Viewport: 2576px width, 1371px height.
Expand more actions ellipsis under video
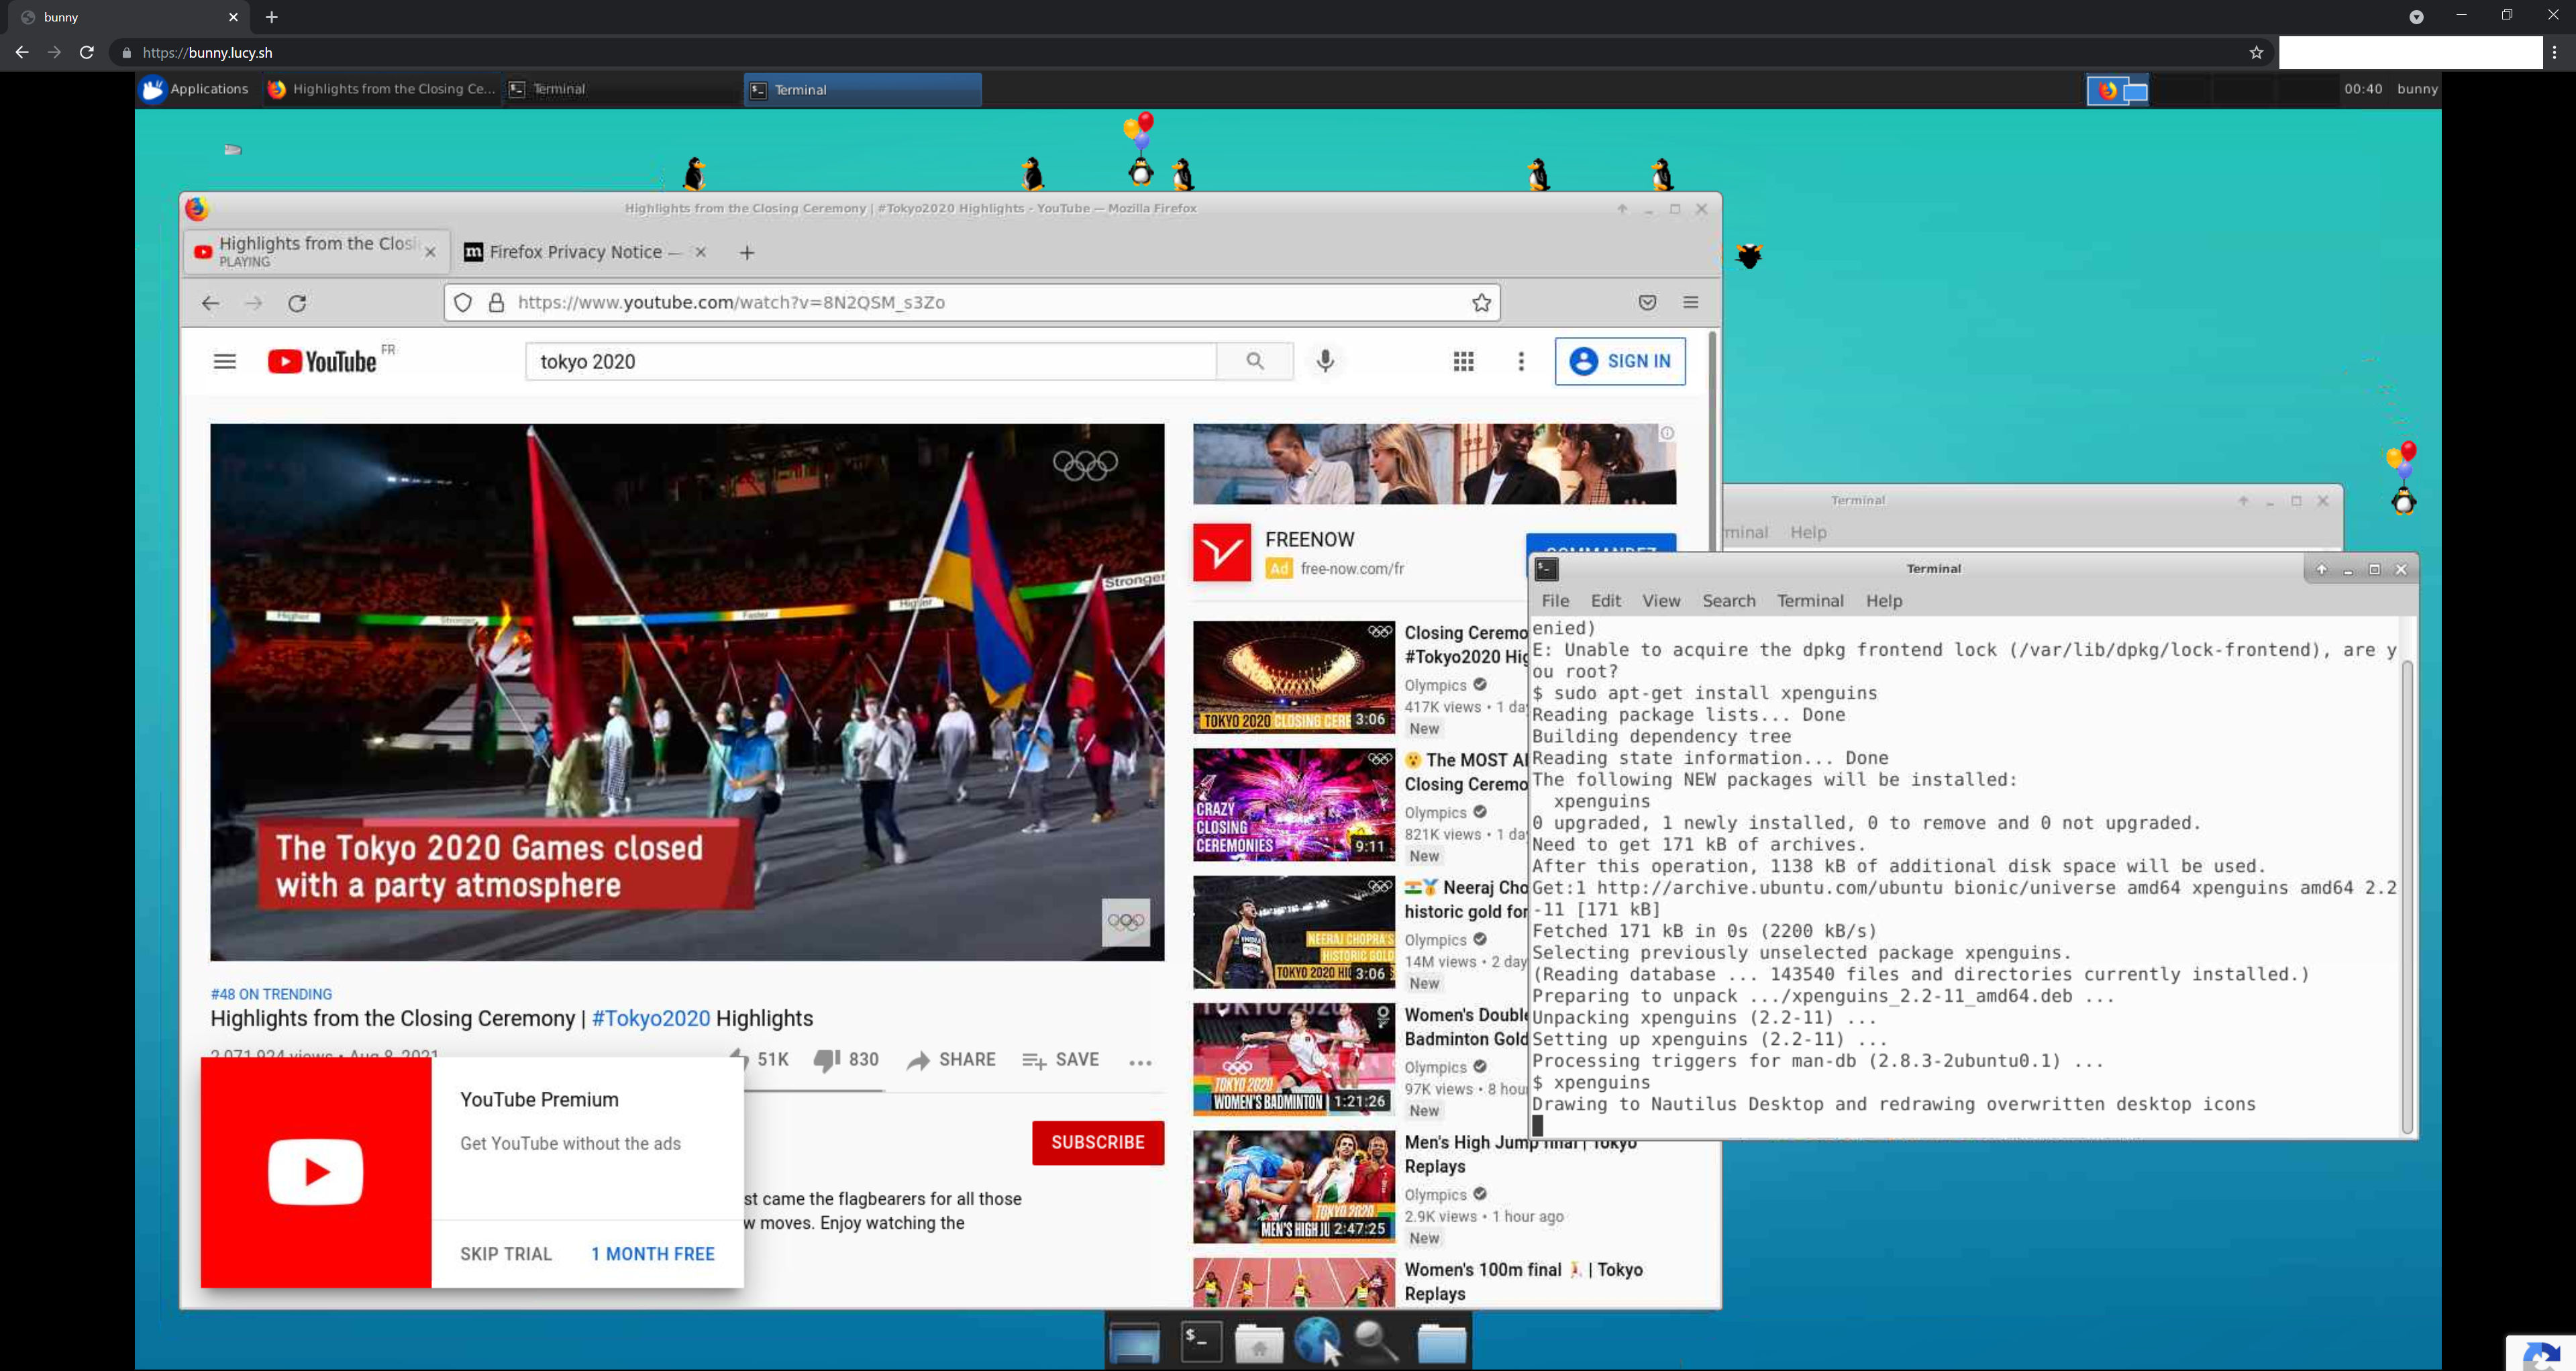[x=1140, y=1062]
